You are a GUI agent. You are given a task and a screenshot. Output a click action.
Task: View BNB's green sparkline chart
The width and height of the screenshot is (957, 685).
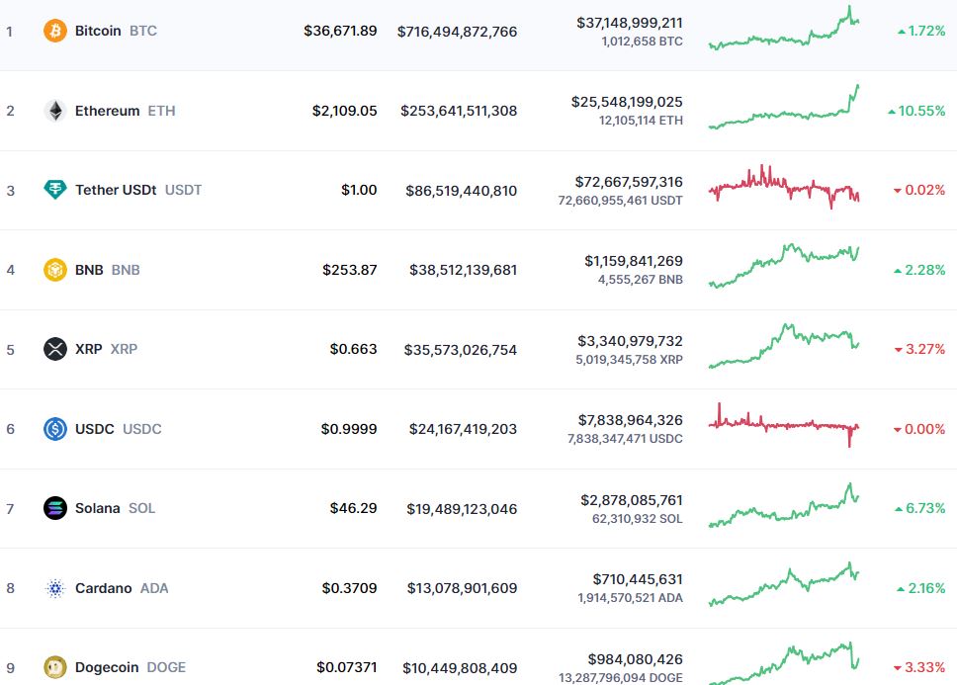point(784,266)
